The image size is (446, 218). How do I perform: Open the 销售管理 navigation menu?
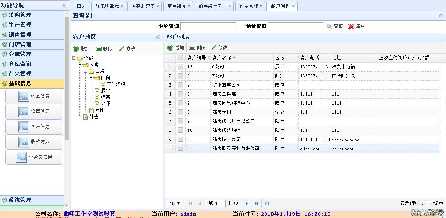[20, 35]
